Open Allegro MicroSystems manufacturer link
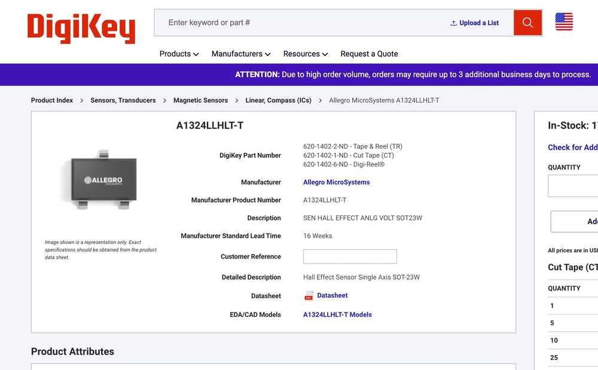 [336, 182]
